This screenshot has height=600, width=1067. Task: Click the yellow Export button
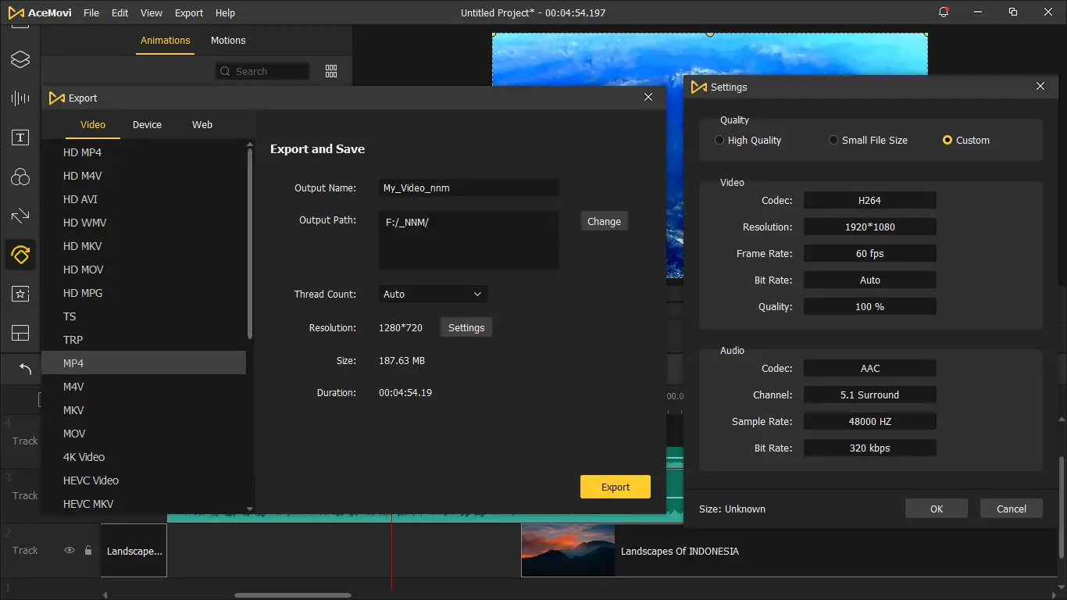[x=616, y=487]
